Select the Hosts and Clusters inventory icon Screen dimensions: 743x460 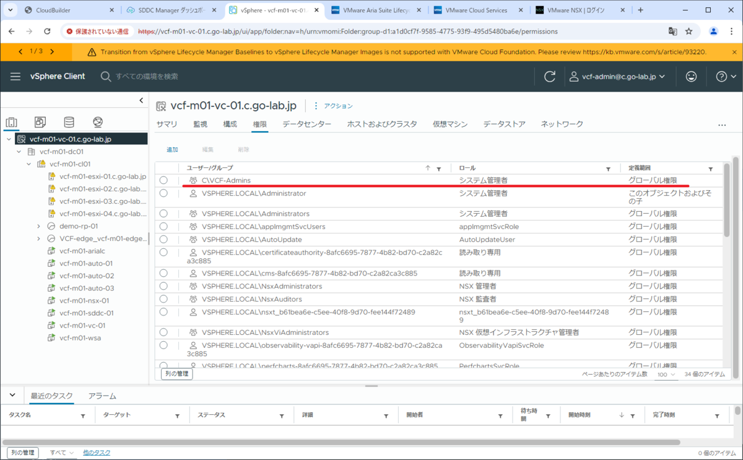[11, 122]
